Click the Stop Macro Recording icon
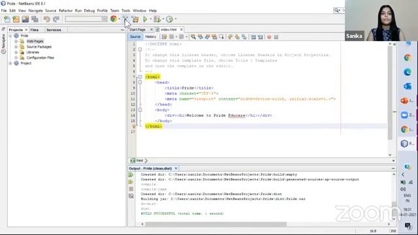 tap(276, 37)
